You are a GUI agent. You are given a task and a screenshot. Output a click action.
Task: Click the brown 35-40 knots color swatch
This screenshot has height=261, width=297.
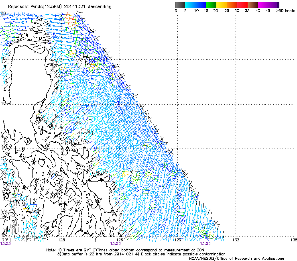point(253,5)
